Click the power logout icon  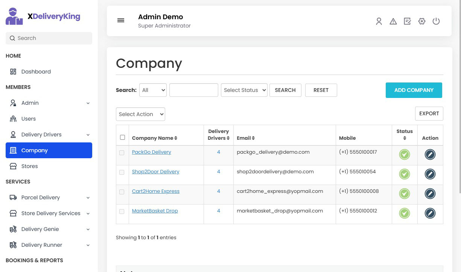pos(436,21)
